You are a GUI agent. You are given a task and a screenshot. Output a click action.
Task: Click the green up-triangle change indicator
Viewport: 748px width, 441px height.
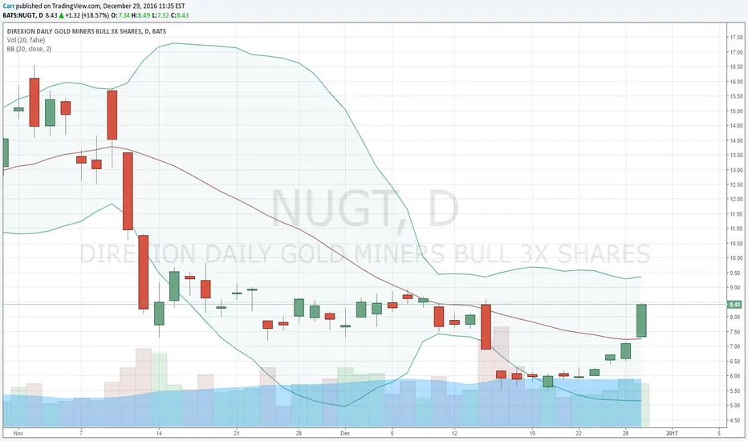[x=62, y=15]
